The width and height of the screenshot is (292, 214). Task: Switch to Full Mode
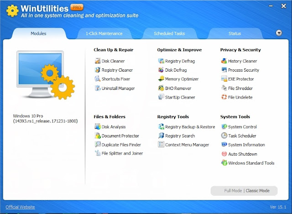pos(233,191)
